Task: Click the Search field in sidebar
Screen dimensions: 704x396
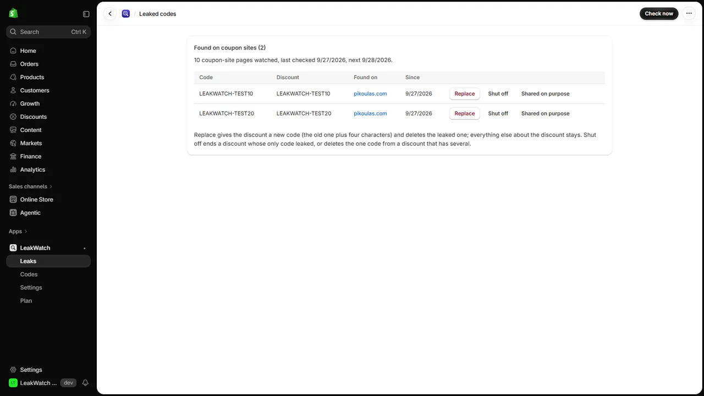Action: [x=48, y=32]
